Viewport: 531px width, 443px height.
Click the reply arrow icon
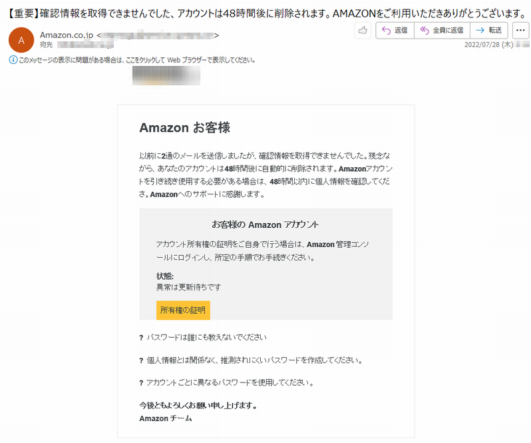click(386, 31)
